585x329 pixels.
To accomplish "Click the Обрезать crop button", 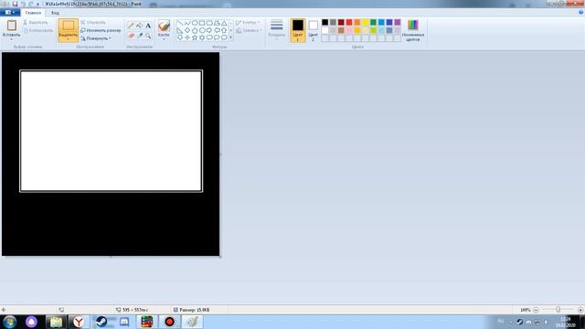I will pyautogui.click(x=93, y=22).
